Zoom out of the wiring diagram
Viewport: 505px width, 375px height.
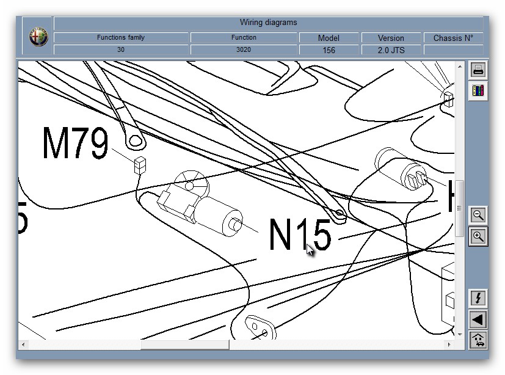pos(478,215)
